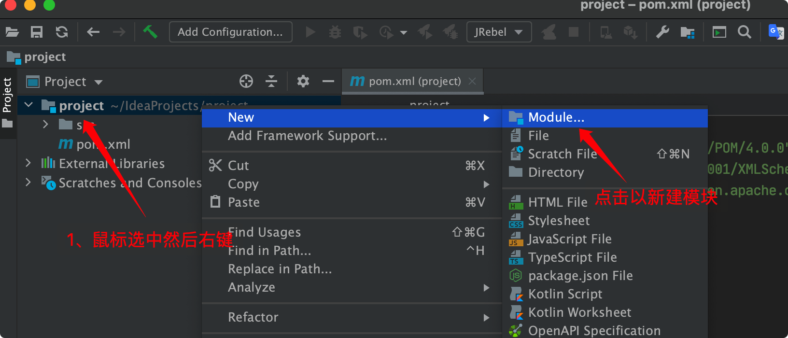This screenshot has width=788, height=338.
Task: Open the JRebel dropdown
Action: click(499, 32)
